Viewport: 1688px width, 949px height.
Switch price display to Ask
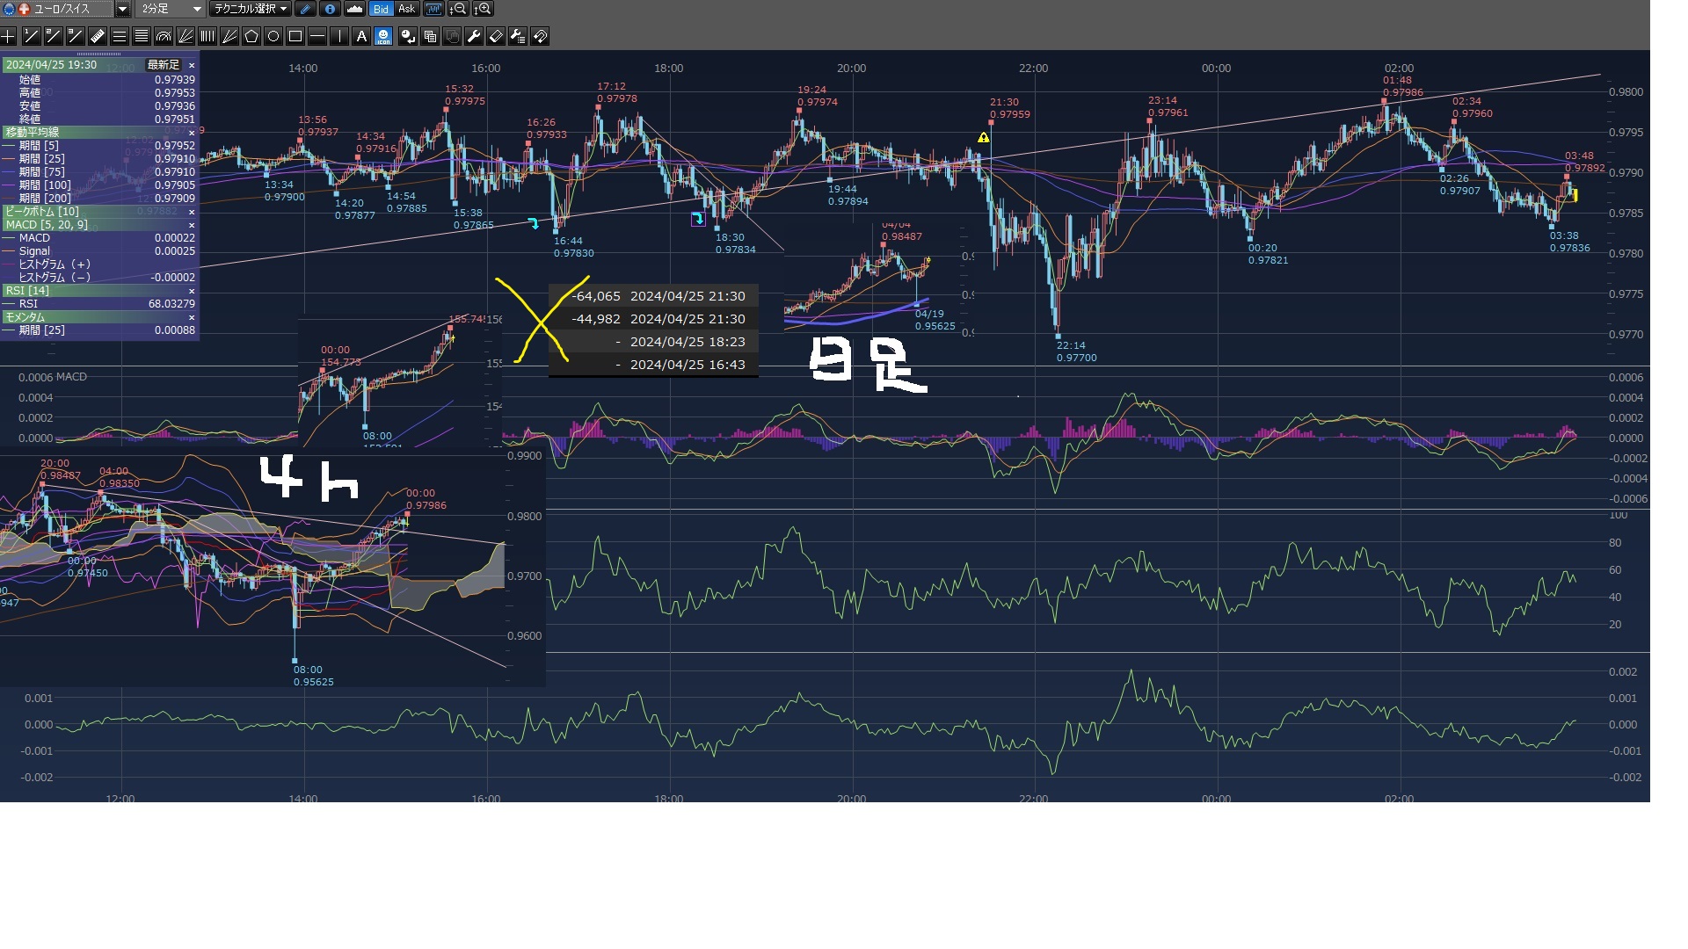(406, 9)
